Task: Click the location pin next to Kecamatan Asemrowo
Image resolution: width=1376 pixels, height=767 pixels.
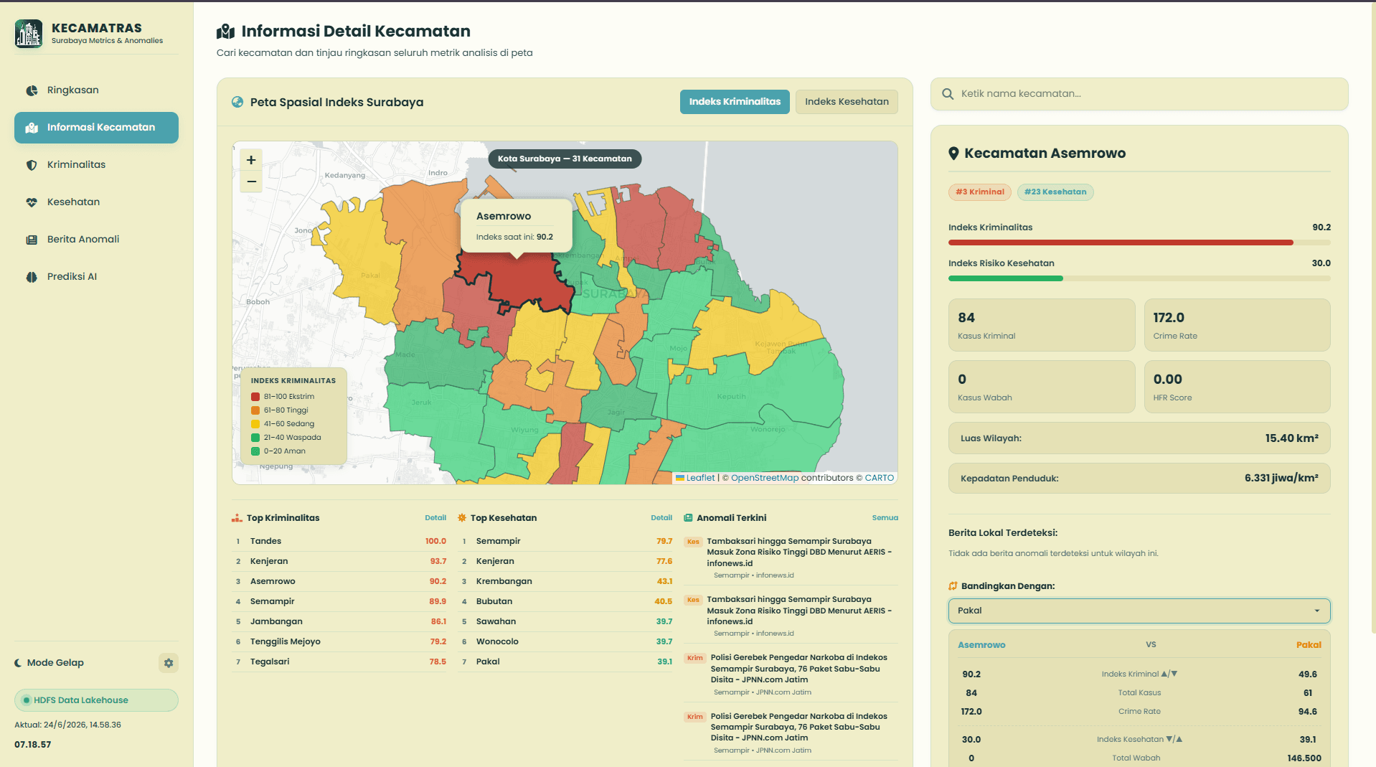Action: tap(953, 154)
